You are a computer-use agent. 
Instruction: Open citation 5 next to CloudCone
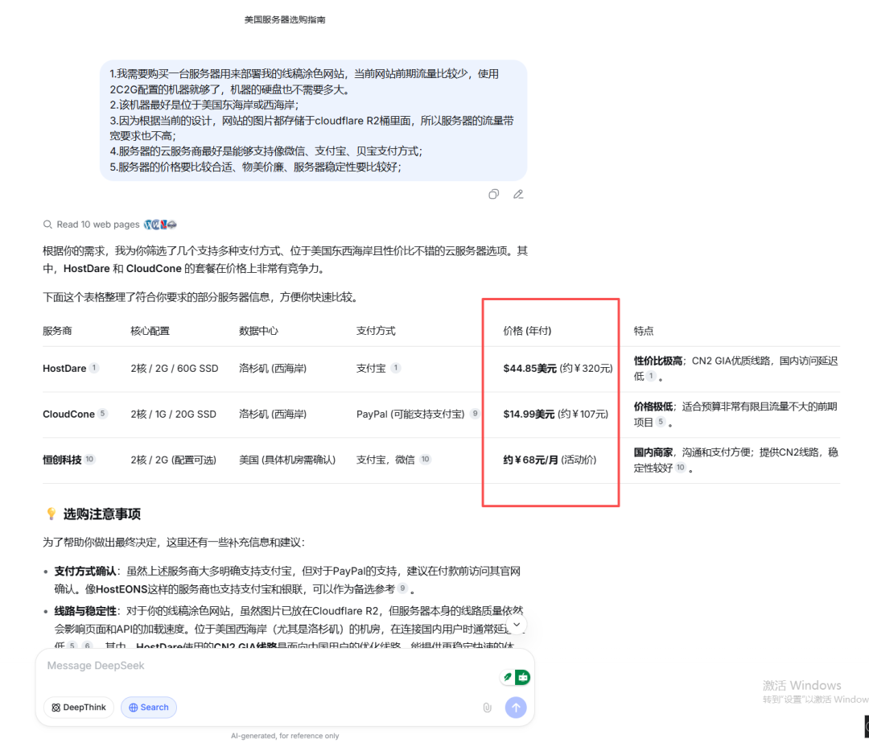tap(102, 415)
